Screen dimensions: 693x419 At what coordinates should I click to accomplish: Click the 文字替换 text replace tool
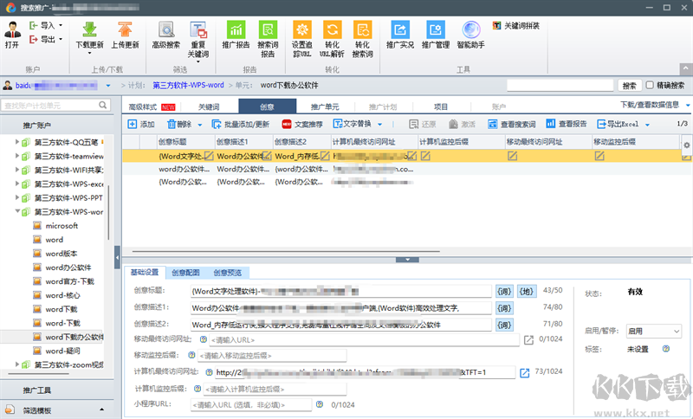tap(353, 124)
